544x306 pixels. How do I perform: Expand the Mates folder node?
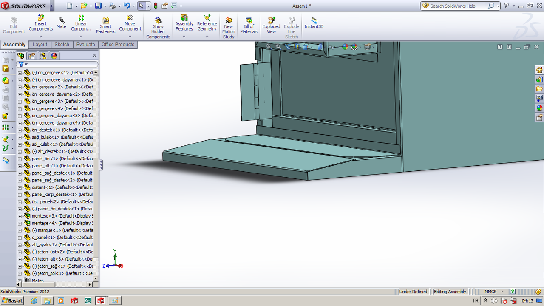pos(20,280)
